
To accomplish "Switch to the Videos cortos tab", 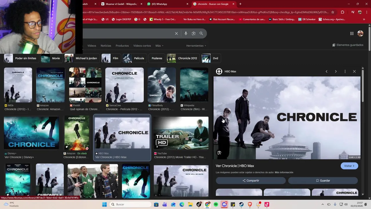I will [x=142, y=46].
